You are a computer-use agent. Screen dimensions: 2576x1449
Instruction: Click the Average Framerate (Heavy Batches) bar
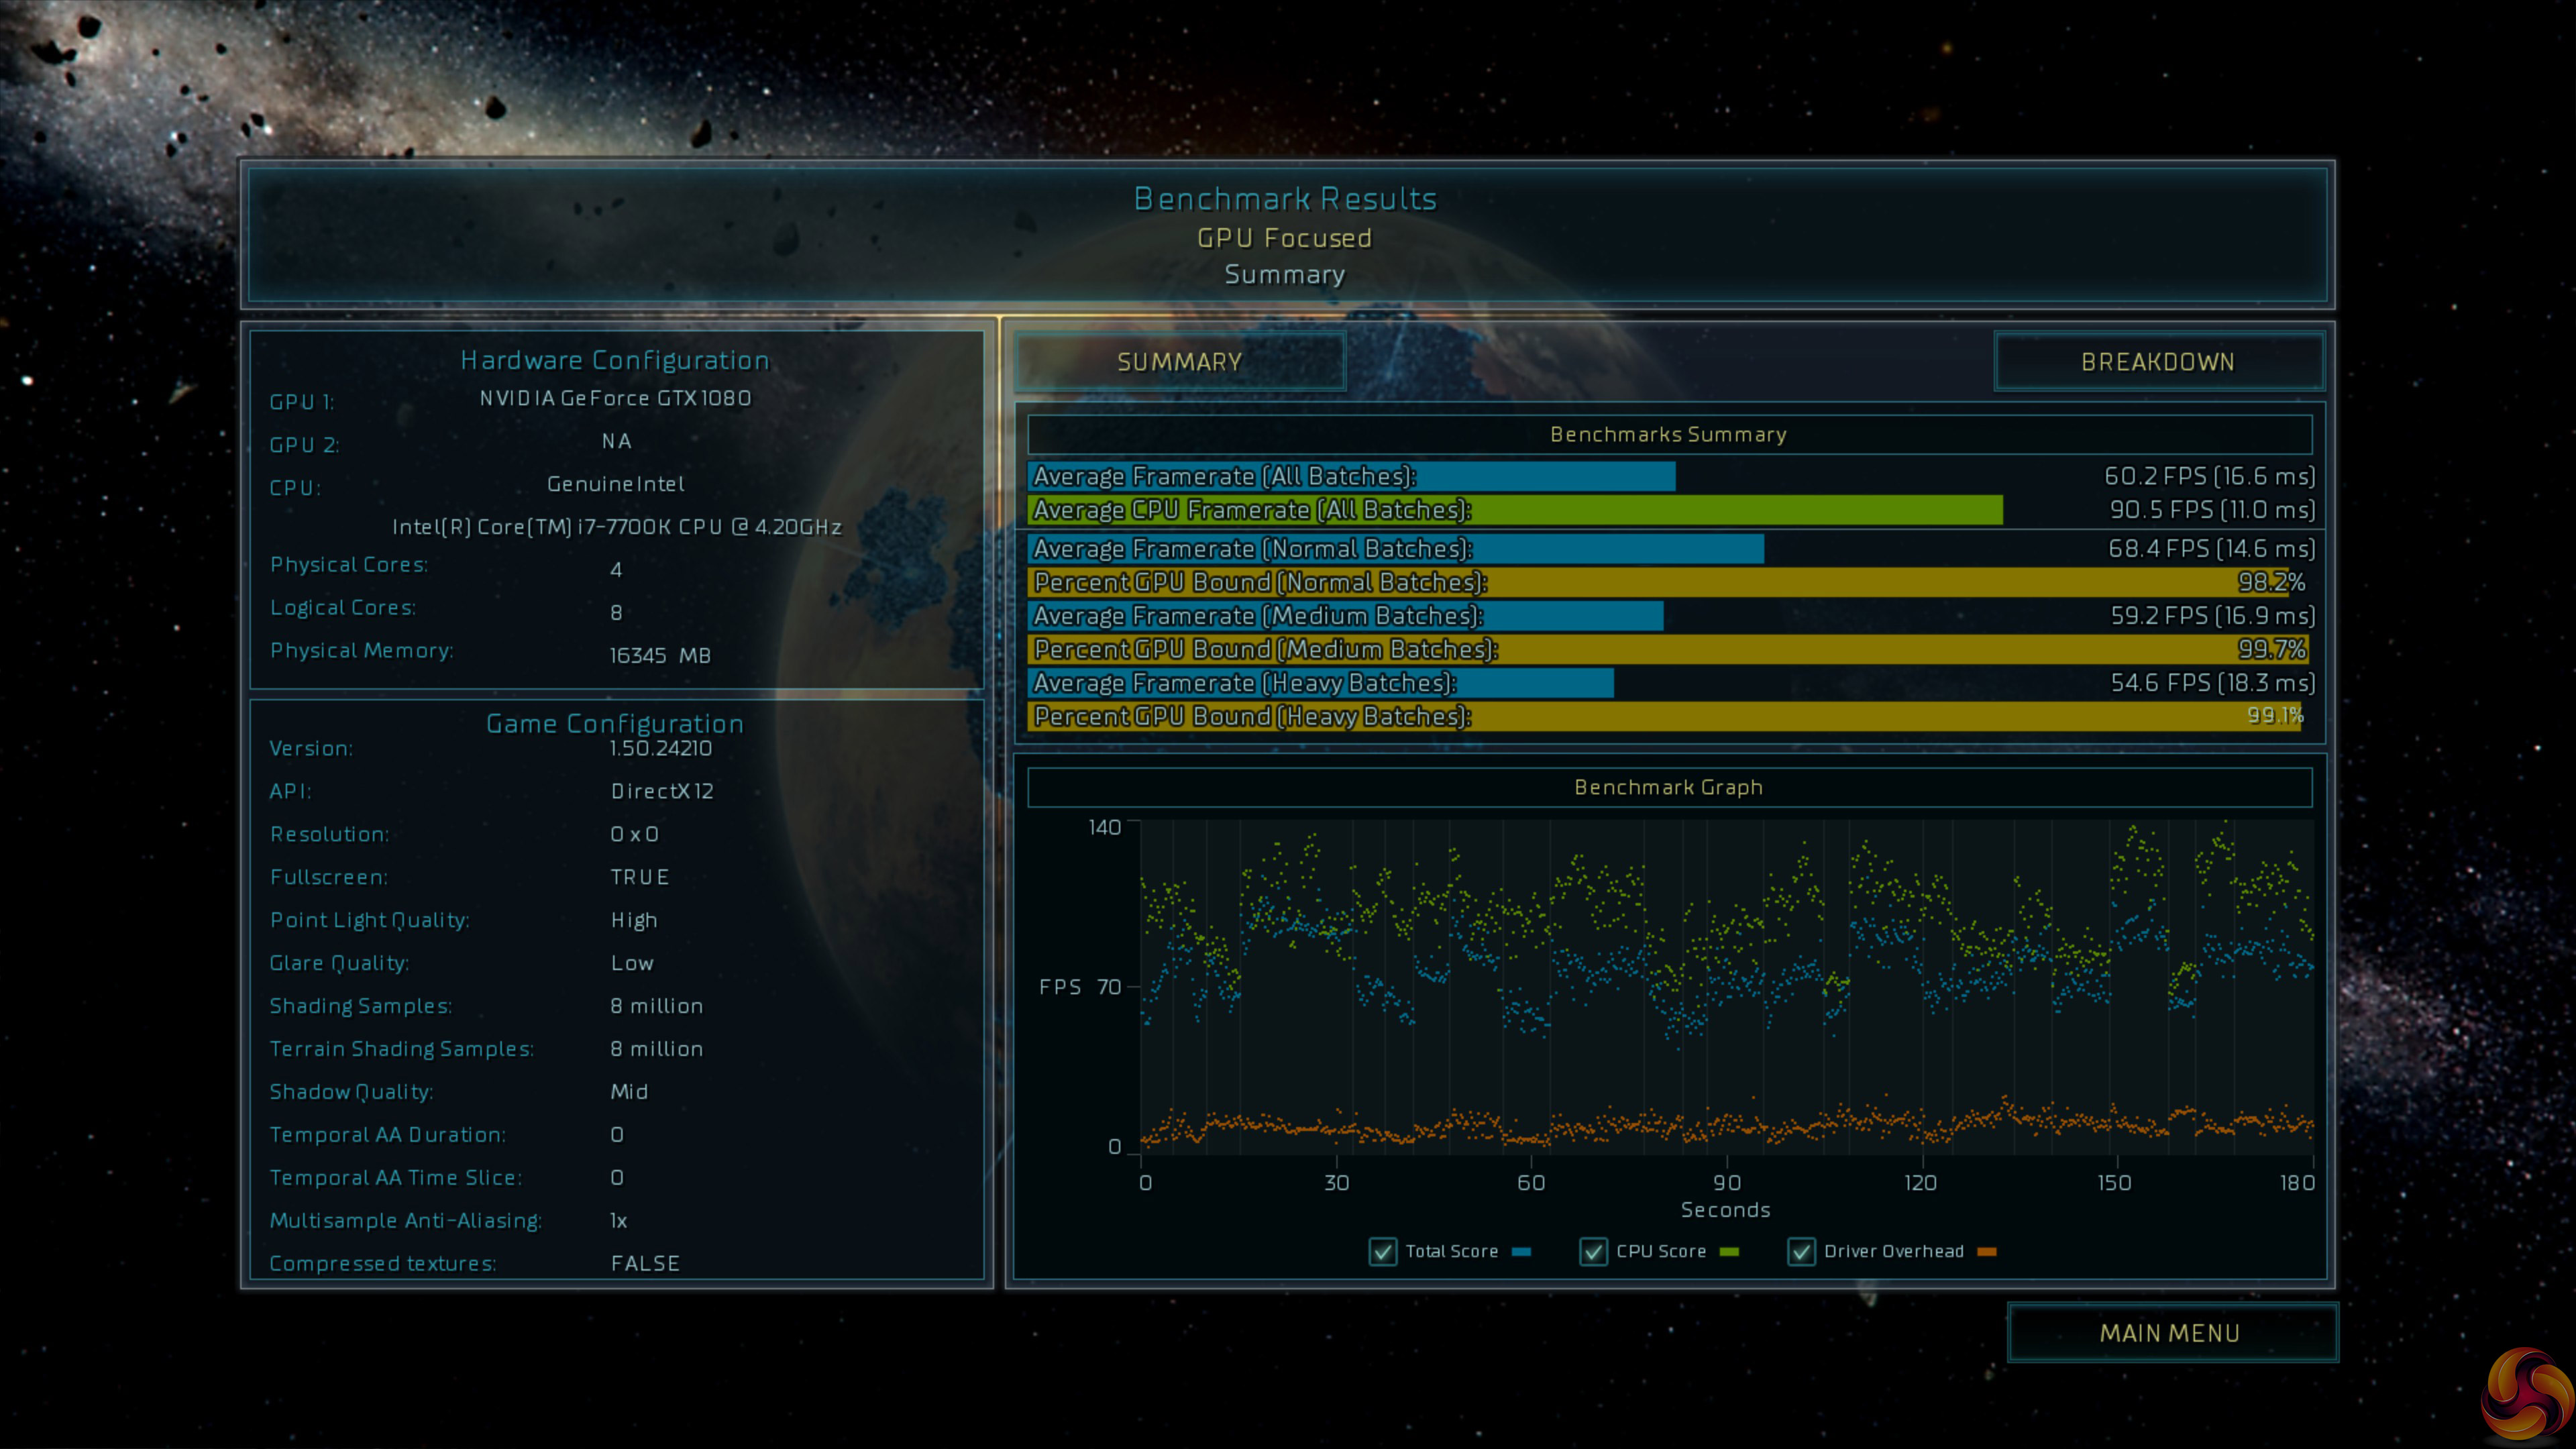(1320, 683)
